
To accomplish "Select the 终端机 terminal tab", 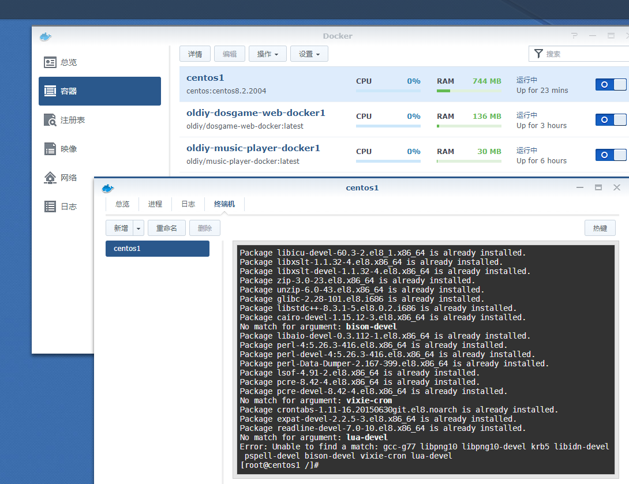I will [224, 204].
